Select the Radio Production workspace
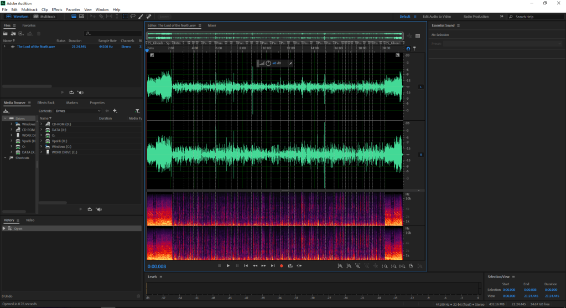This screenshot has width=566, height=308. 476,17
